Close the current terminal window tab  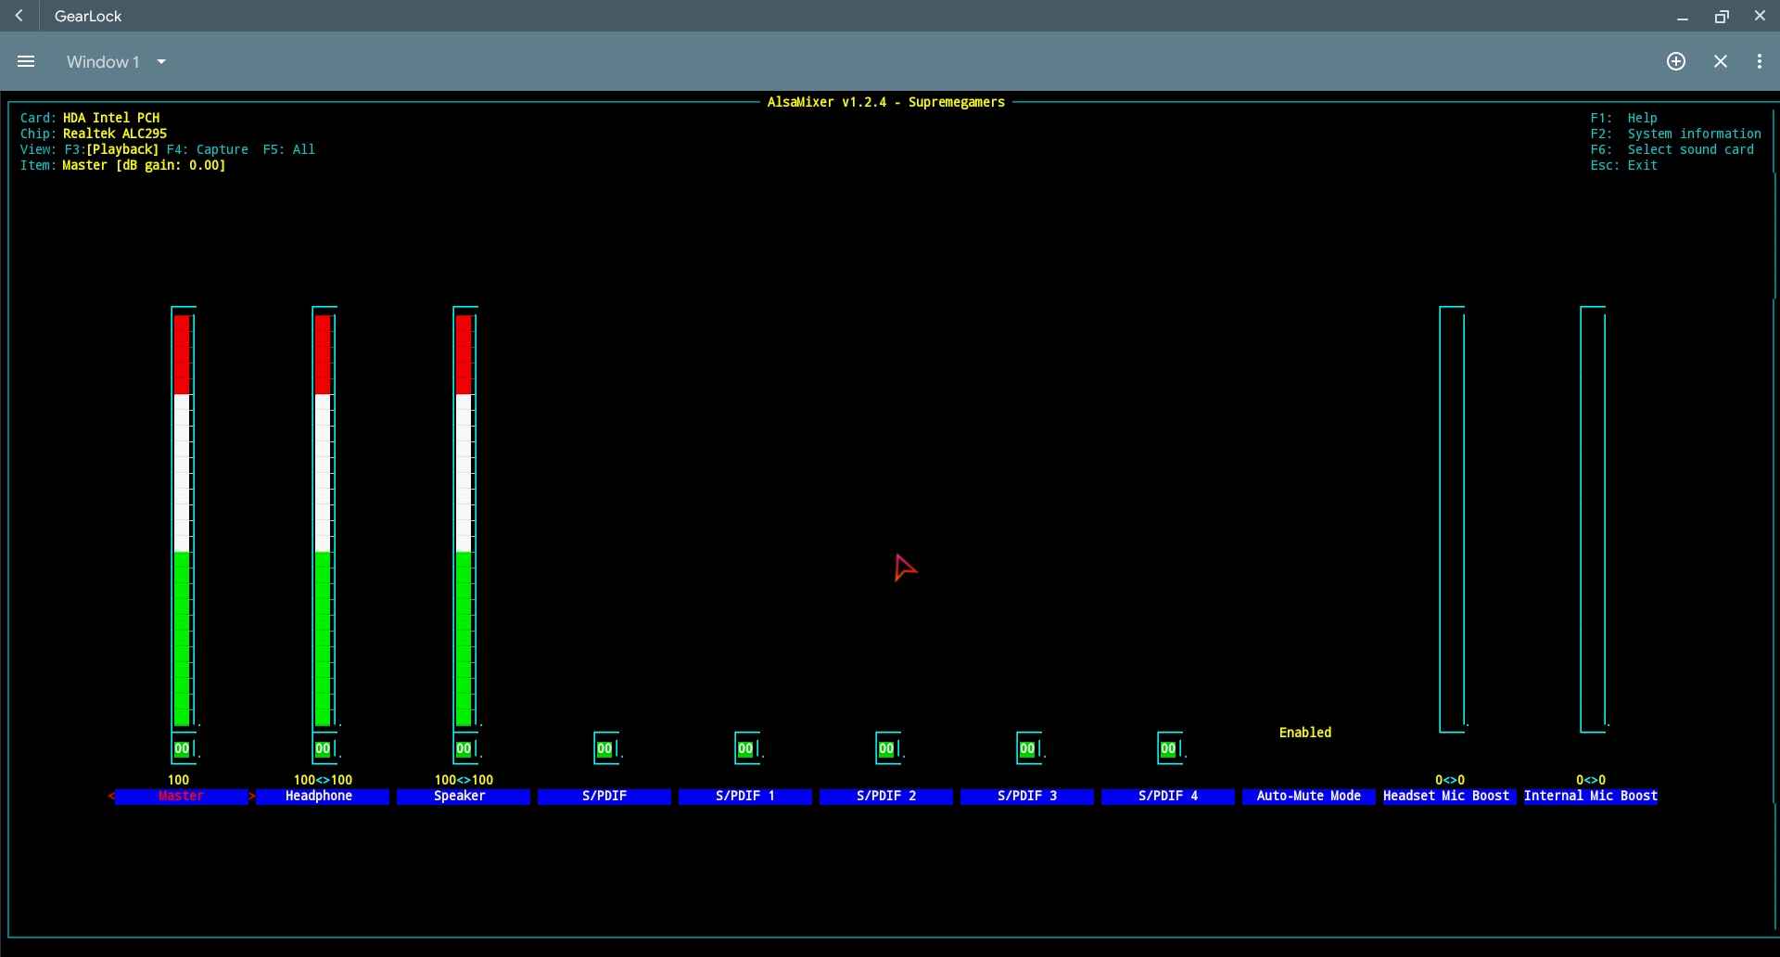tap(1720, 61)
